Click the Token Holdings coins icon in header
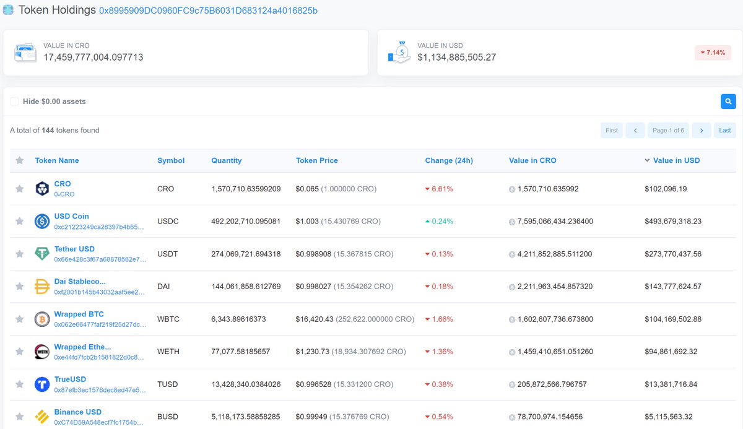Image resolution: width=743 pixels, height=429 pixels. (9, 10)
